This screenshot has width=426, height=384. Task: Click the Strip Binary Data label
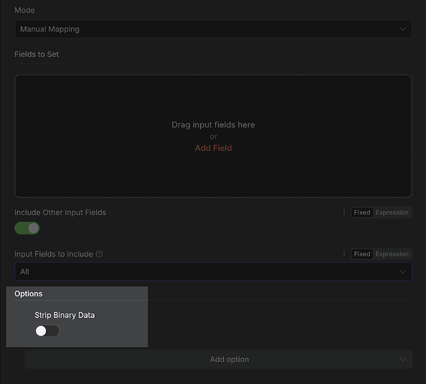point(65,315)
